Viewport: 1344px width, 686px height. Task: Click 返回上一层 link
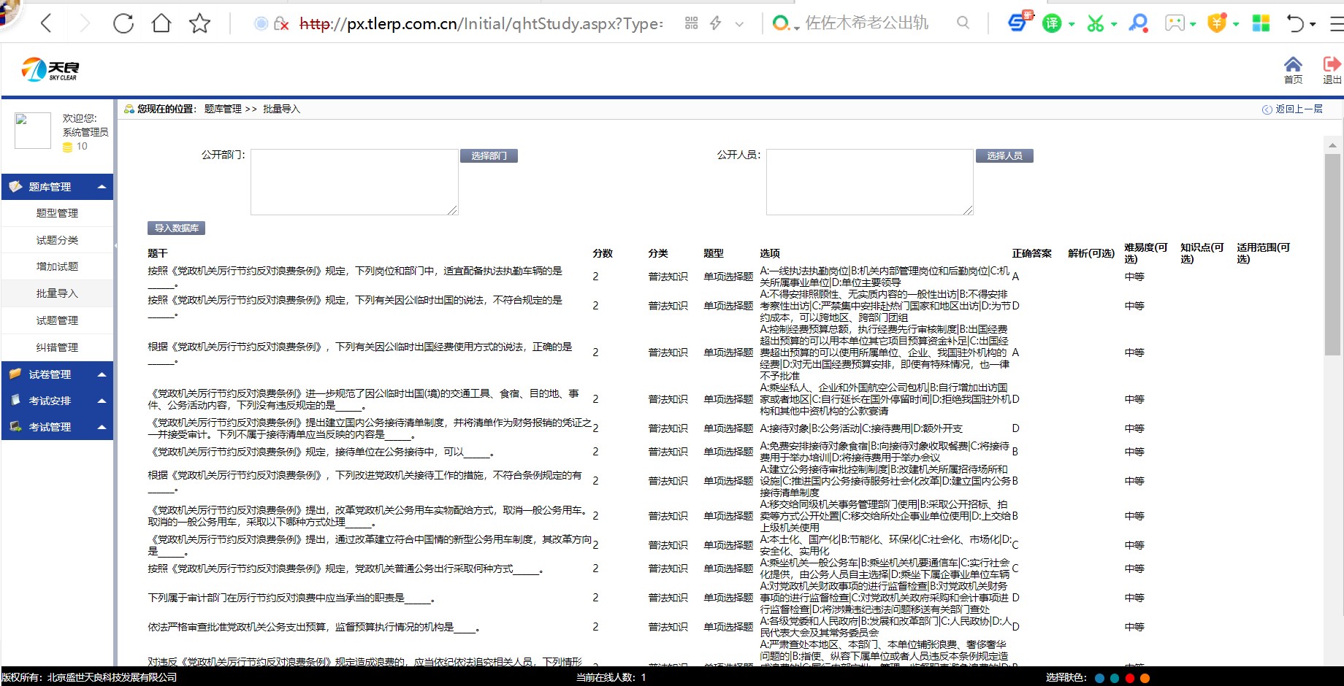click(x=1298, y=109)
